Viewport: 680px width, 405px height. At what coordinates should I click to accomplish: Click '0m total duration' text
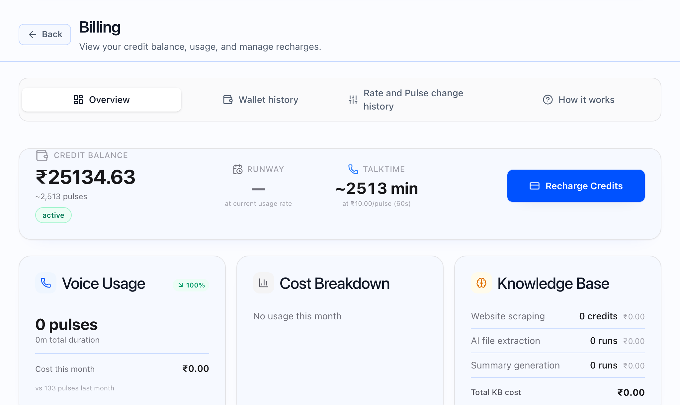click(x=67, y=340)
